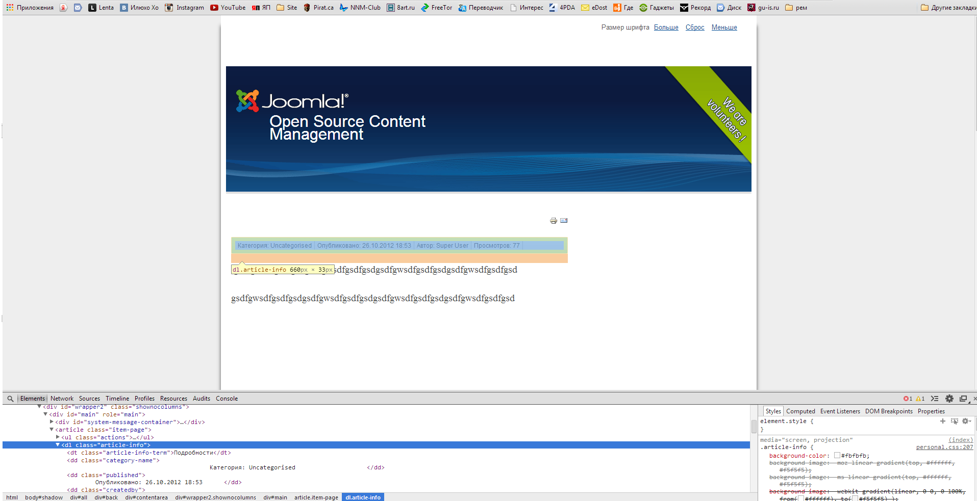
Task: Click the print icon above article
Action: (554, 221)
